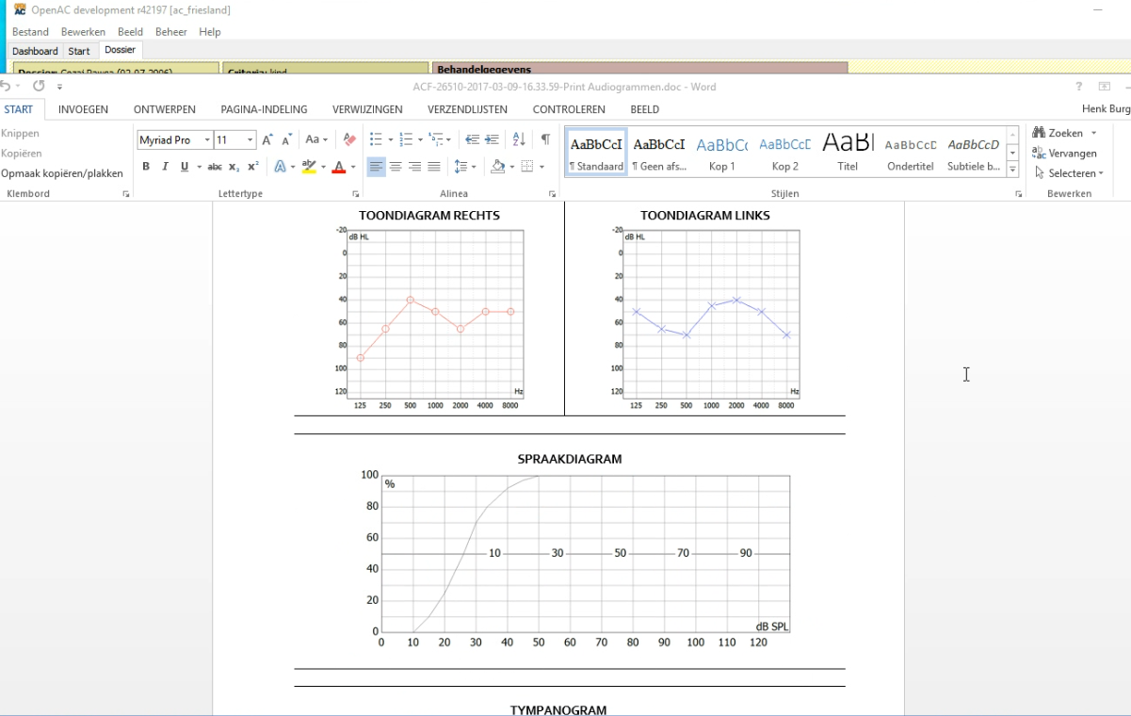1131x716 pixels.
Task: Click the grow font size icon
Action: coord(267,139)
